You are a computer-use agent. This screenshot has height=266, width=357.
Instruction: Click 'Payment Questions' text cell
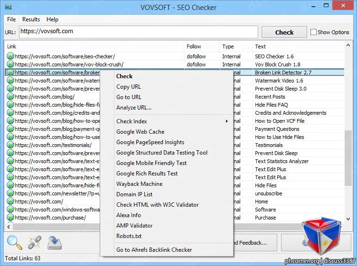click(x=277, y=129)
